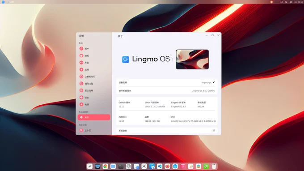Open notifications bell in top bar
The image size is (304, 171).
pyautogui.click(x=296, y=2)
